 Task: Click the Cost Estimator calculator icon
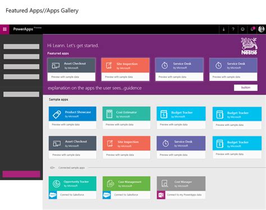click(x=109, y=114)
